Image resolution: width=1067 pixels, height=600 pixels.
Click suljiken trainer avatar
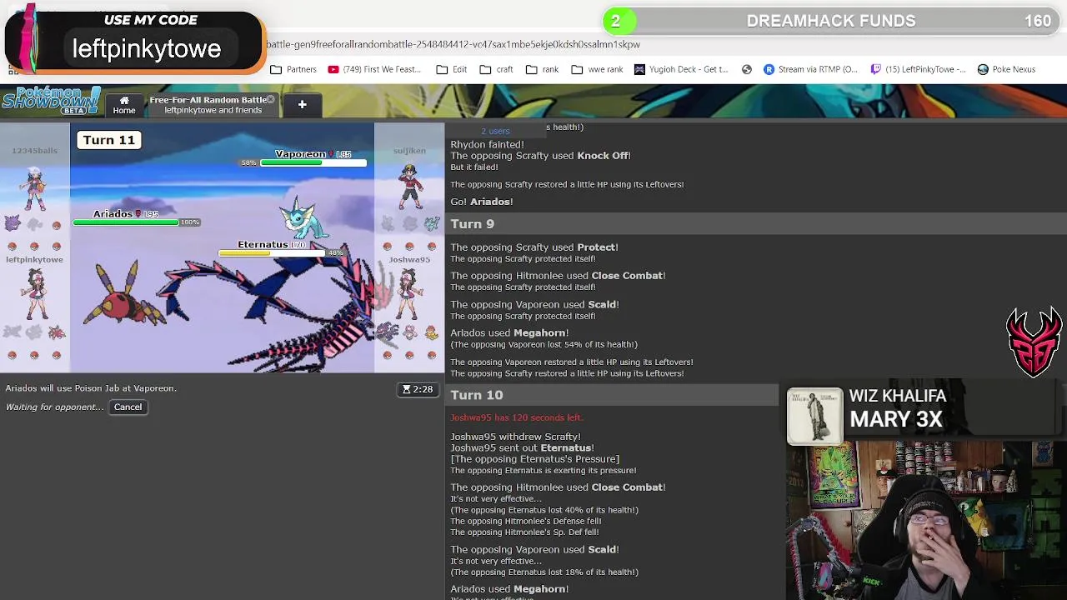[x=409, y=185]
